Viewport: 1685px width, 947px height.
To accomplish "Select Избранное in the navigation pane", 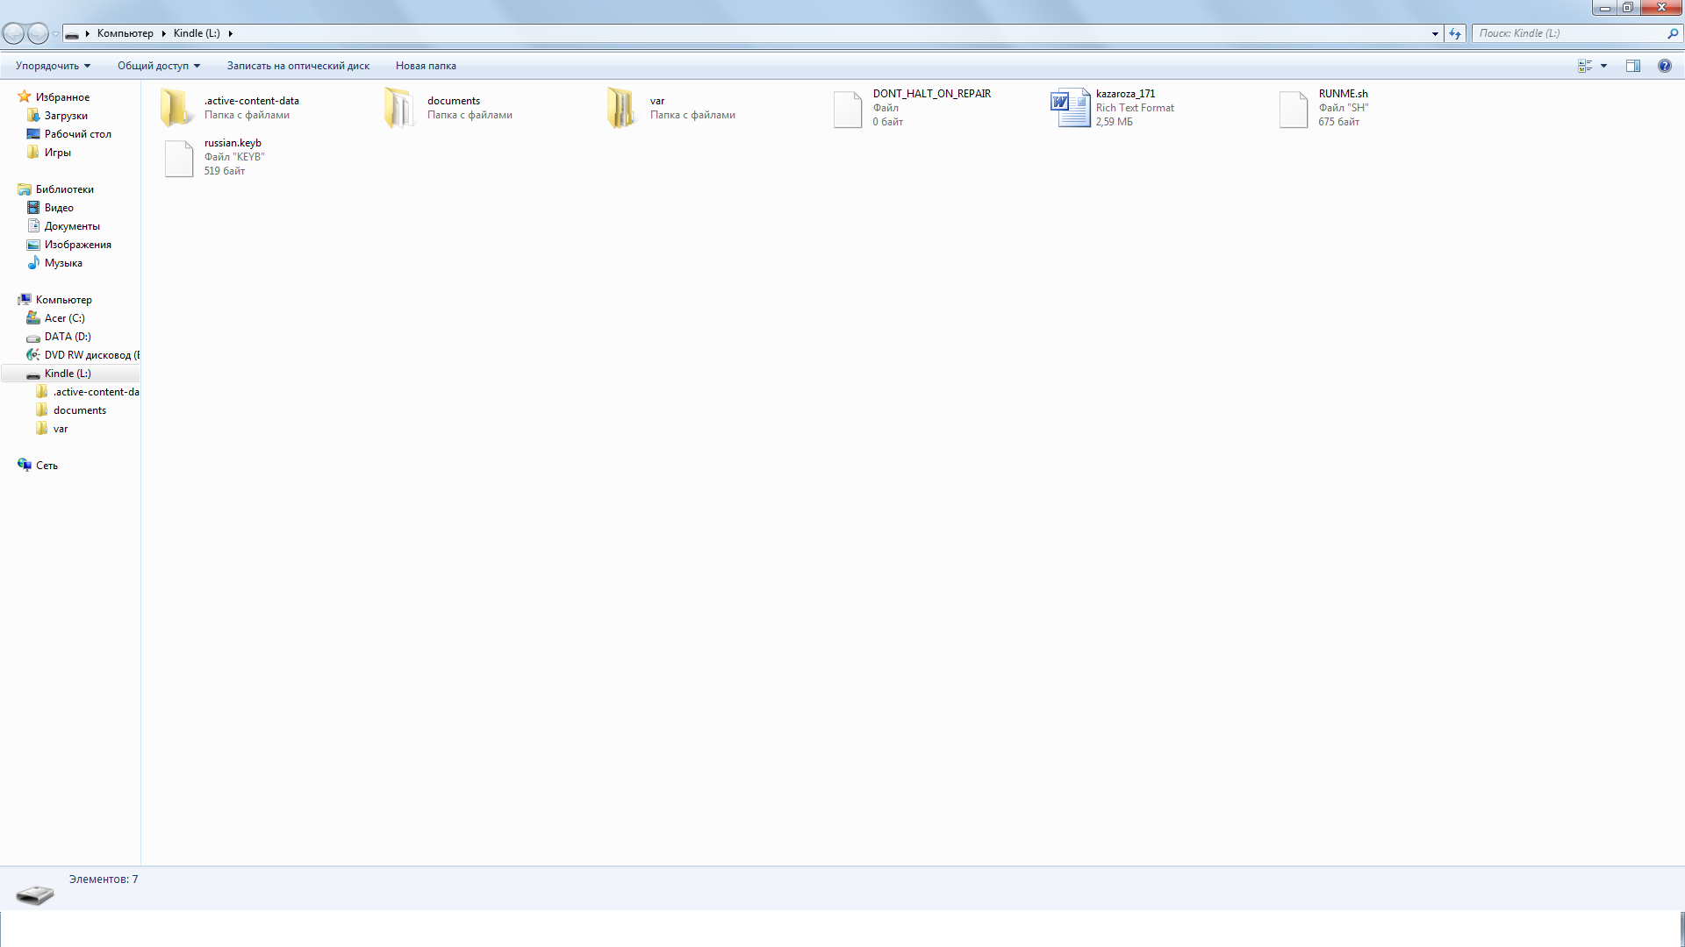I will [62, 97].
